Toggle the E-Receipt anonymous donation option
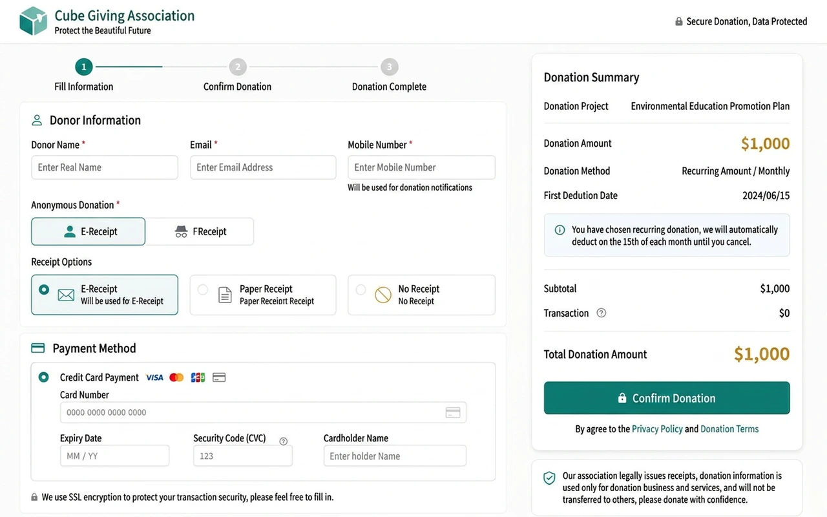This screenshot has height=517, width=827. click(x=89, y=231)
